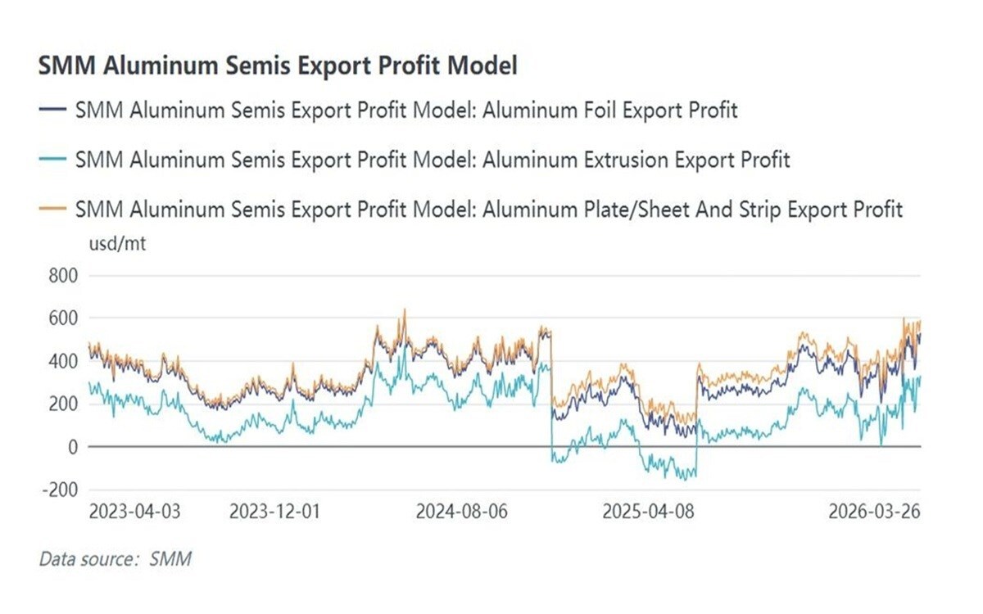Toggle the Aluminum Foil Export Profit legend entry
The width and height of the screenshot is (983, 614).
click(405, 111)
